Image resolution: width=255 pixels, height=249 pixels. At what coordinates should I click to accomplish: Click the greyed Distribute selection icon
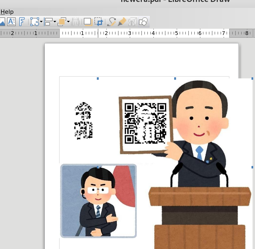[x=76, y=22]
